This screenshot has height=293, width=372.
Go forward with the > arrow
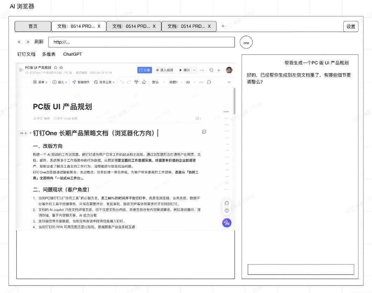click(x=28, y=42)
